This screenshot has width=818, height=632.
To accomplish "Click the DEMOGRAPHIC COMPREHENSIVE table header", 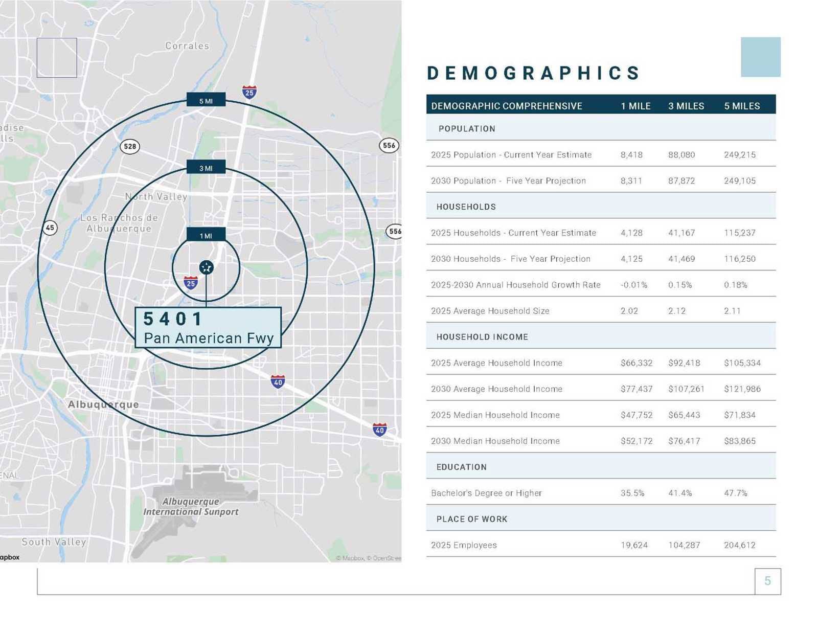I will (507, 106).
